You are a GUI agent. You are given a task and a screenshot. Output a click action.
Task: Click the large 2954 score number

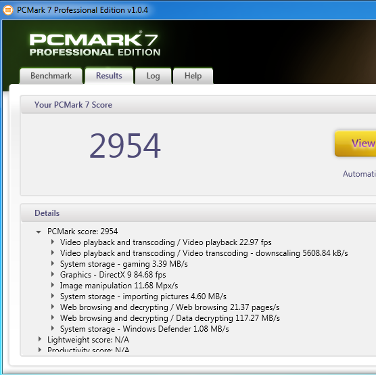[x=125, y=146]
